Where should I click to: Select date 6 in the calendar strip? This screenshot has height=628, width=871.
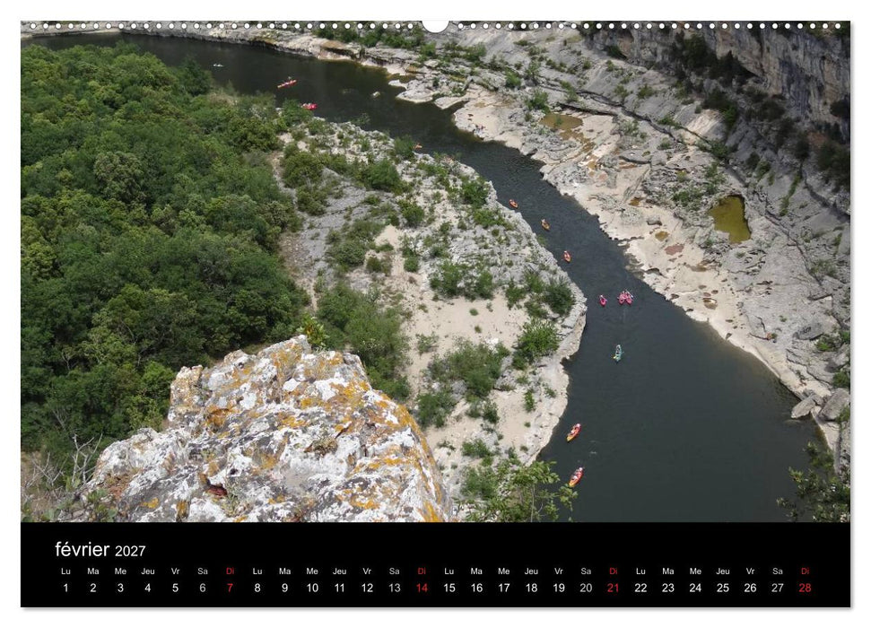tap(203, 588)
